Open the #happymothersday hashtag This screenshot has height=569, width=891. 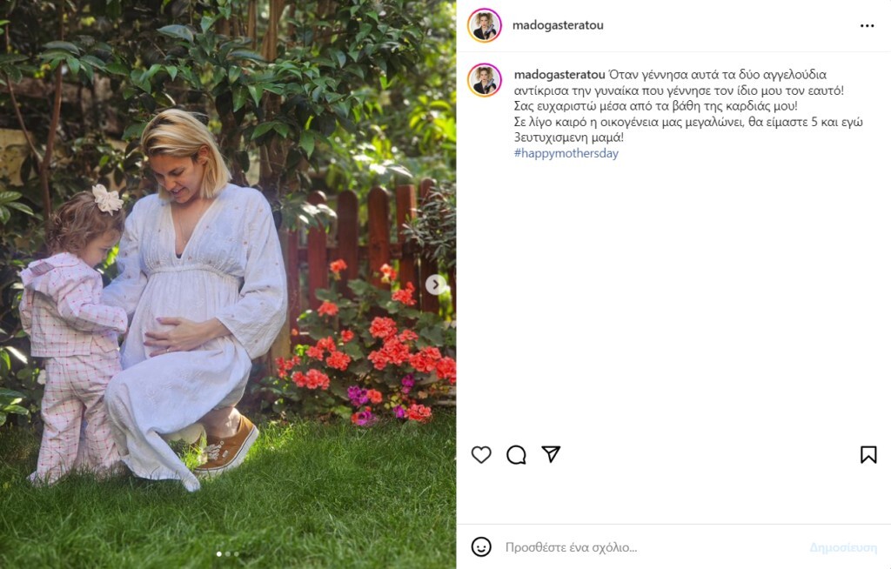(x=566, y=153)
